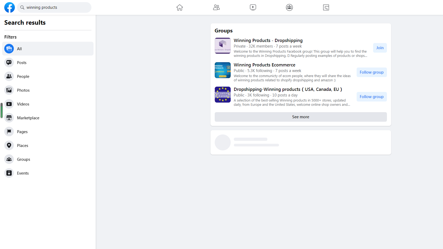Viewport: 443px width, 249px height.
Task: Open the Home feed icon
Action: 180,7
